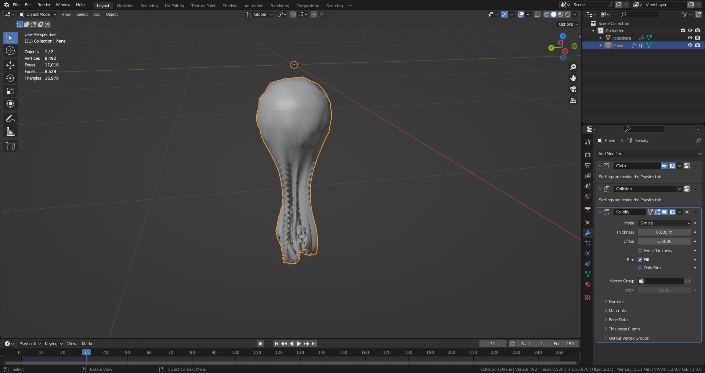Open the Tool properties tab
Screen dimensions: 705x373
tap(588, 142)
